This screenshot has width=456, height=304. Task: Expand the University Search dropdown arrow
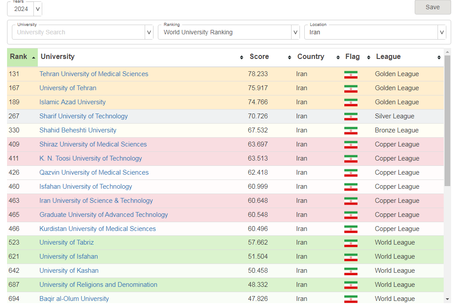coord(149,32)
